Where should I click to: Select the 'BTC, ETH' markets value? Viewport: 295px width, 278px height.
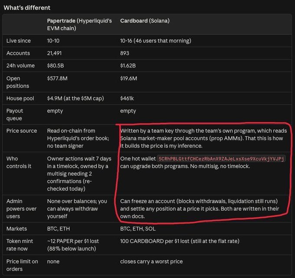[x=59, y=229]
